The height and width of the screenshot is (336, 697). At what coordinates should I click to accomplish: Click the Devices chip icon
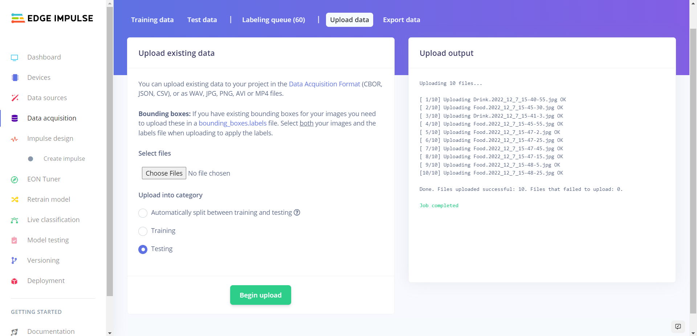pyautogui.click(x=15, y=78)
